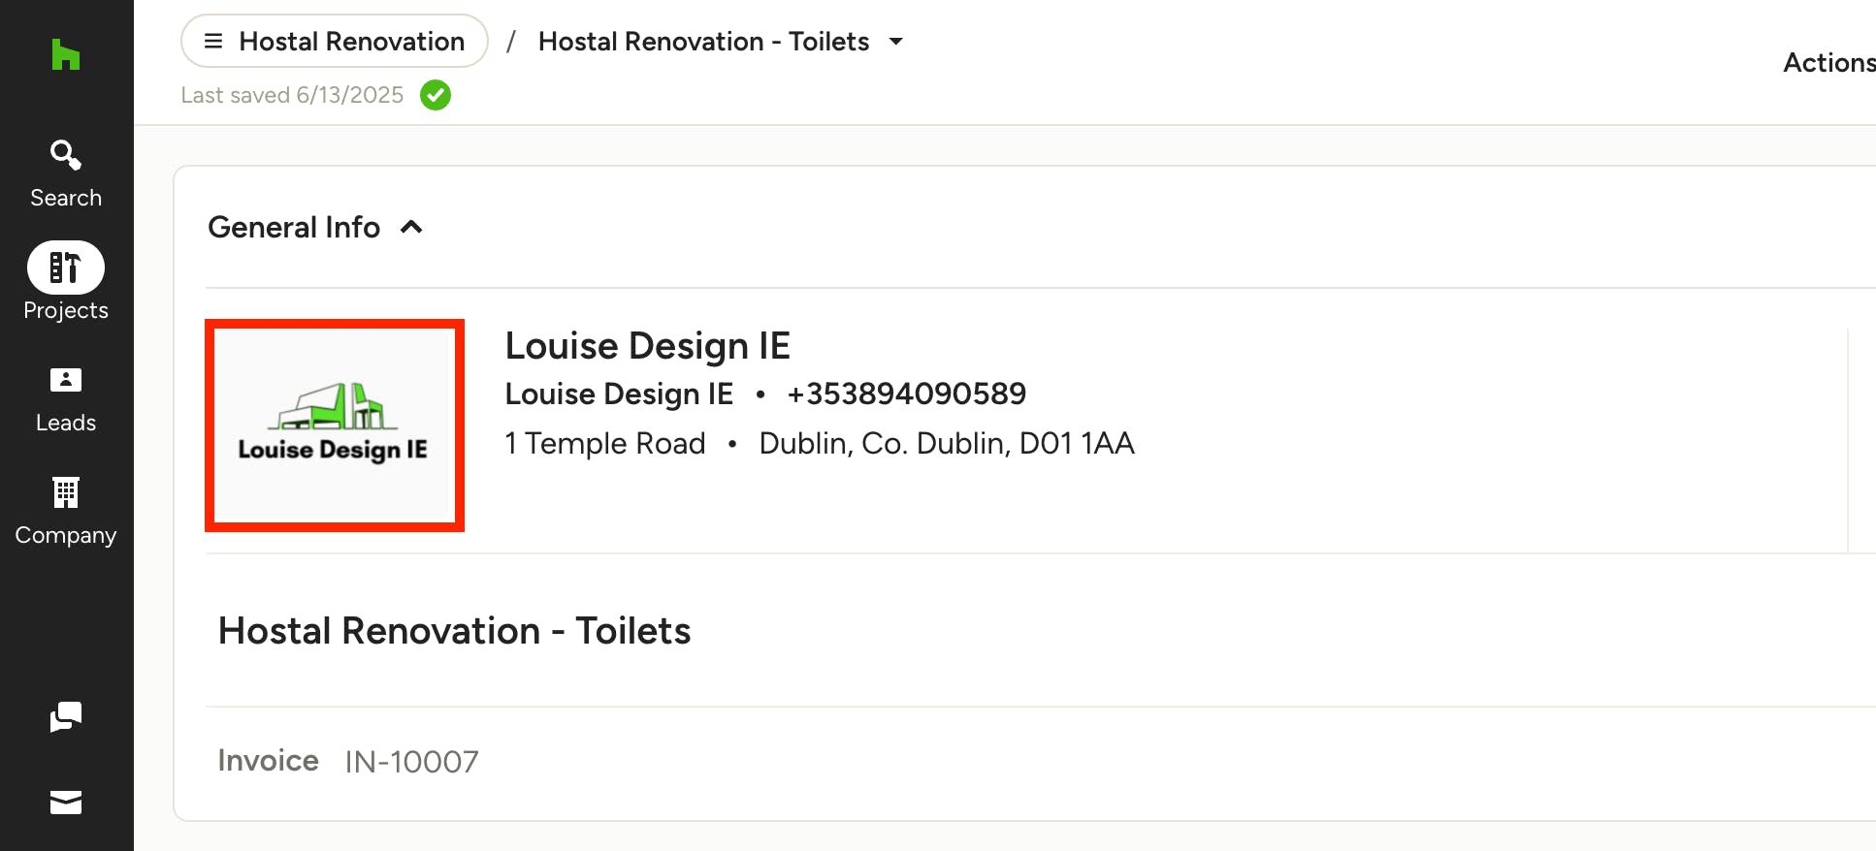Open the mail inbox icon

tap(66, 803)
